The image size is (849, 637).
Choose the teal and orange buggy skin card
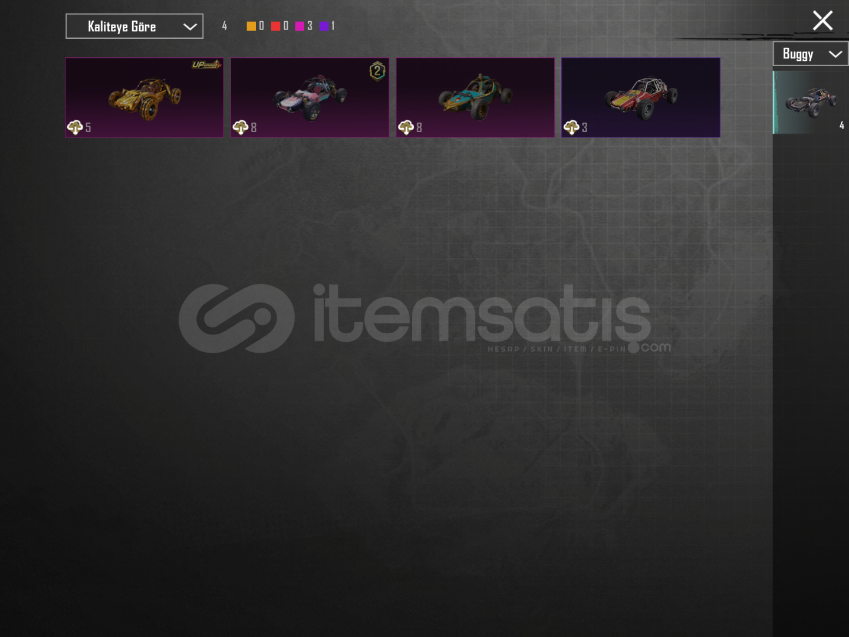click(x=475, y=97)
